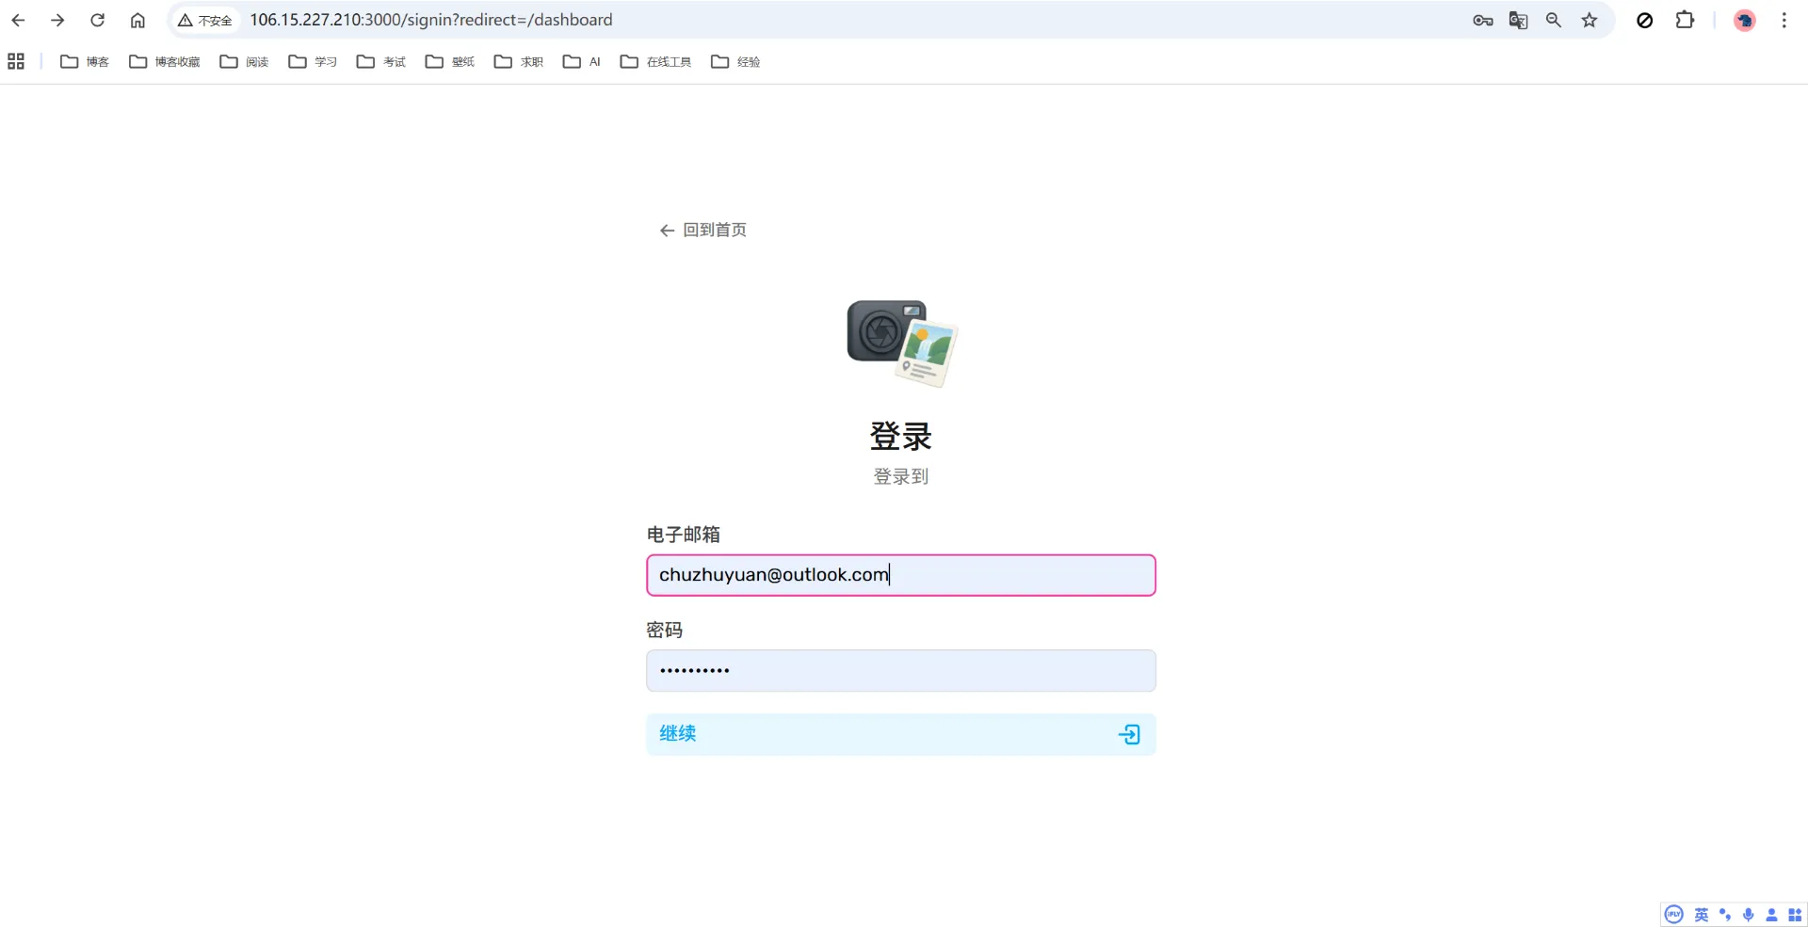Toggle punctuation mode in the iFLY toolbar
1808x927 pixels.
pyautogui.click(x=1725, y=914)
